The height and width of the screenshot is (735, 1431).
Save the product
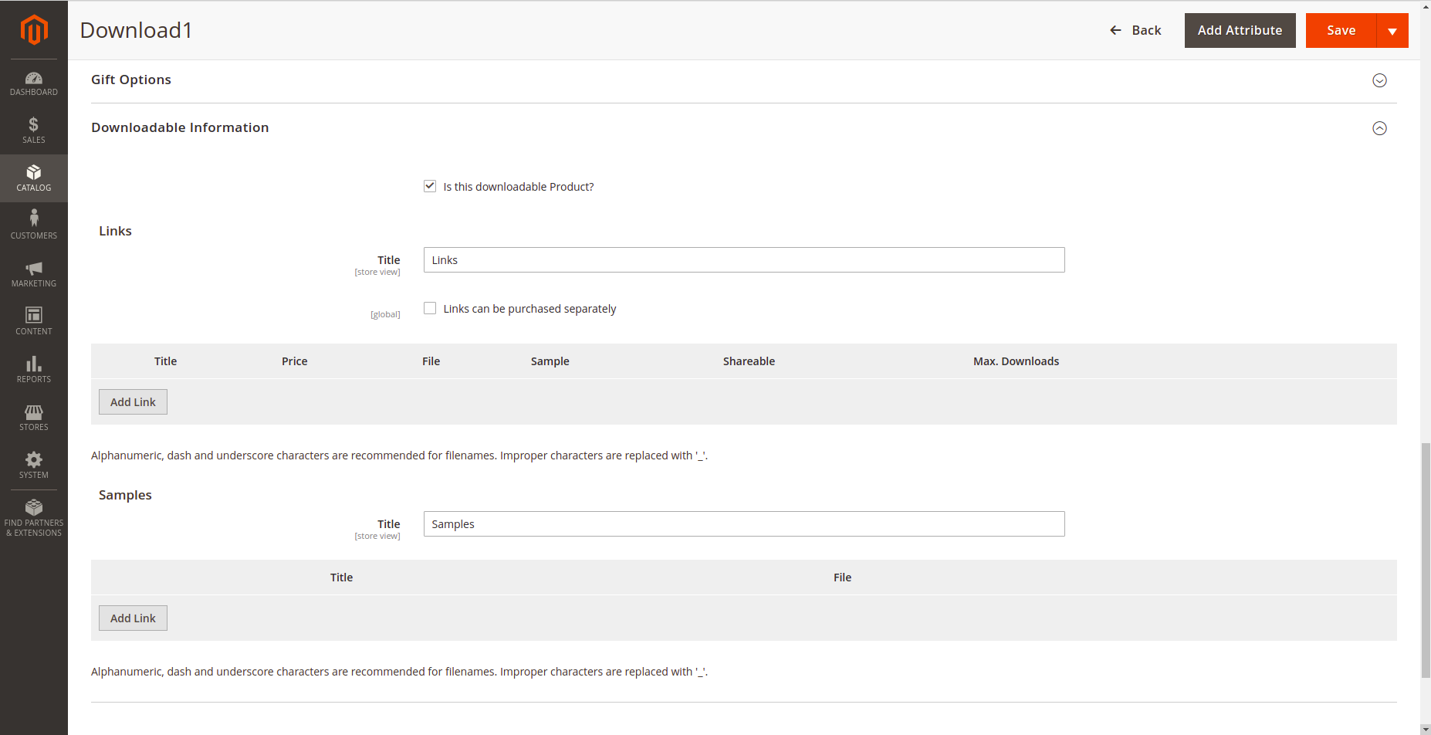tap(1341, 30)
